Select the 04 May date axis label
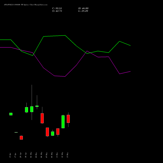Viewport: 163px width, 163px height. tap(31, 155)
